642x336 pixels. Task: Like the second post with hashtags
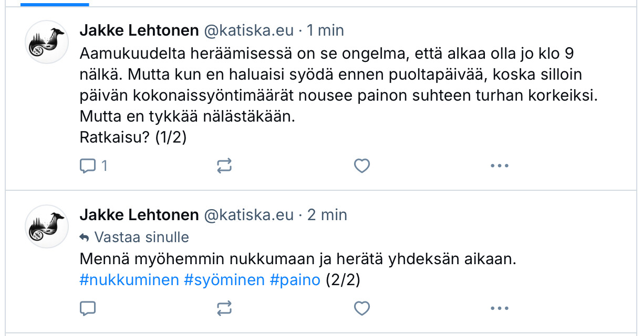362,308
